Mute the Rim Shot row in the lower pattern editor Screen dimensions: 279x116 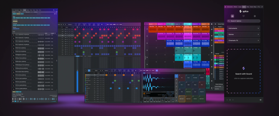click(x=97, y=79)
